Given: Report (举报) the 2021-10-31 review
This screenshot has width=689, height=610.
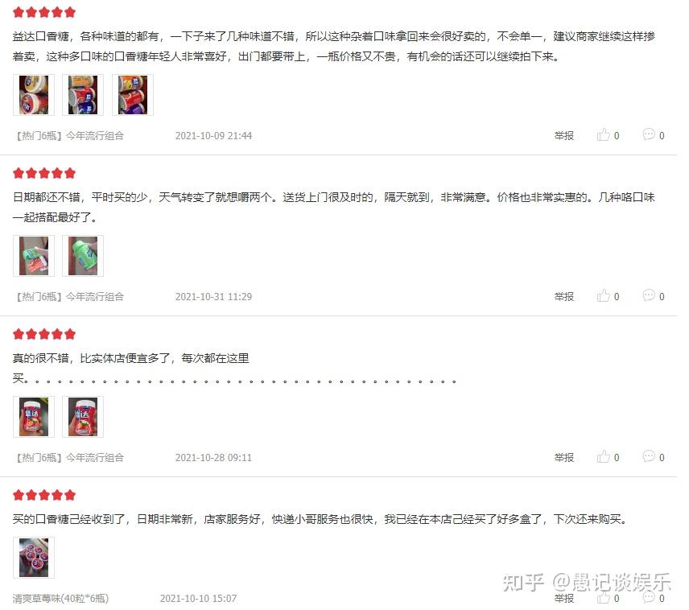Looking at the screenshot, I should [x=564, y=297].
